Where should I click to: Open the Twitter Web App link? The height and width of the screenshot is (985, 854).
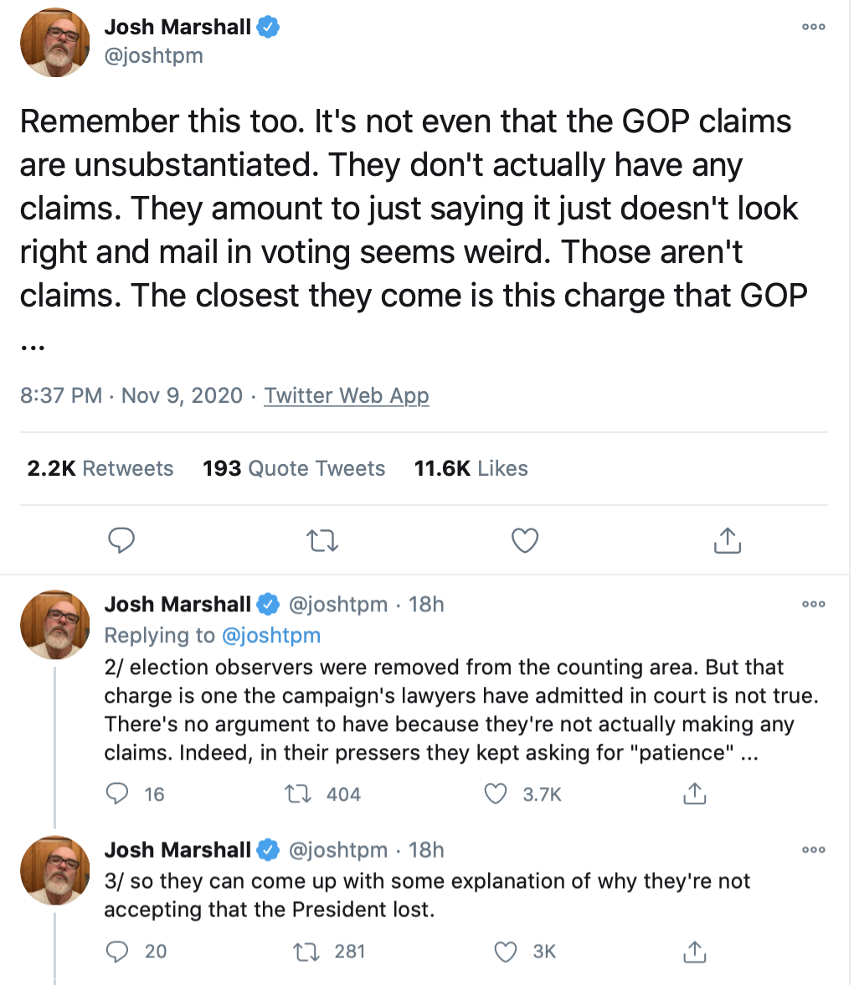[347, 395]
